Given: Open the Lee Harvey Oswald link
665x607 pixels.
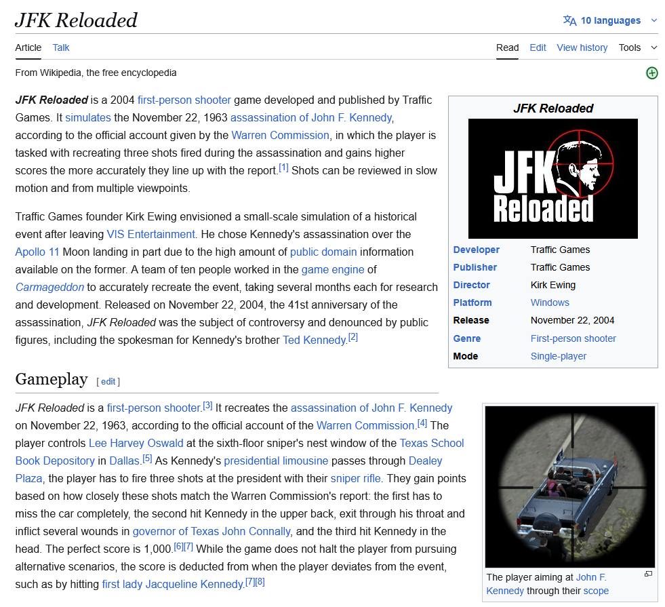Looking at the screenshot, I should click(136, 444).
